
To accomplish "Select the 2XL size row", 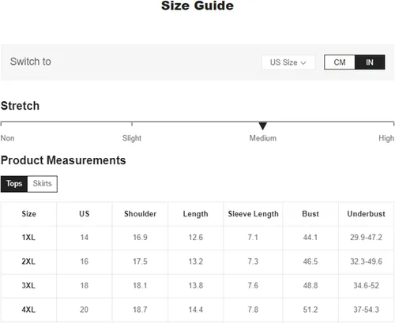I will point(197,261).
